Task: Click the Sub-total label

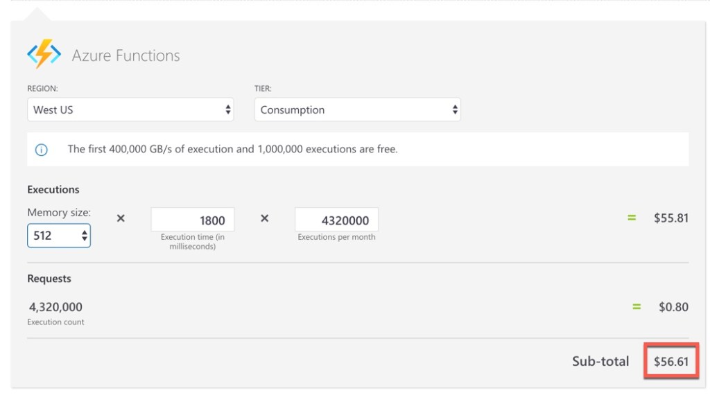Action: [x=600, y=361]
